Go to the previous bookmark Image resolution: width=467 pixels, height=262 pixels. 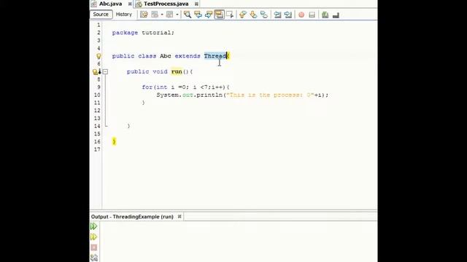243,15
